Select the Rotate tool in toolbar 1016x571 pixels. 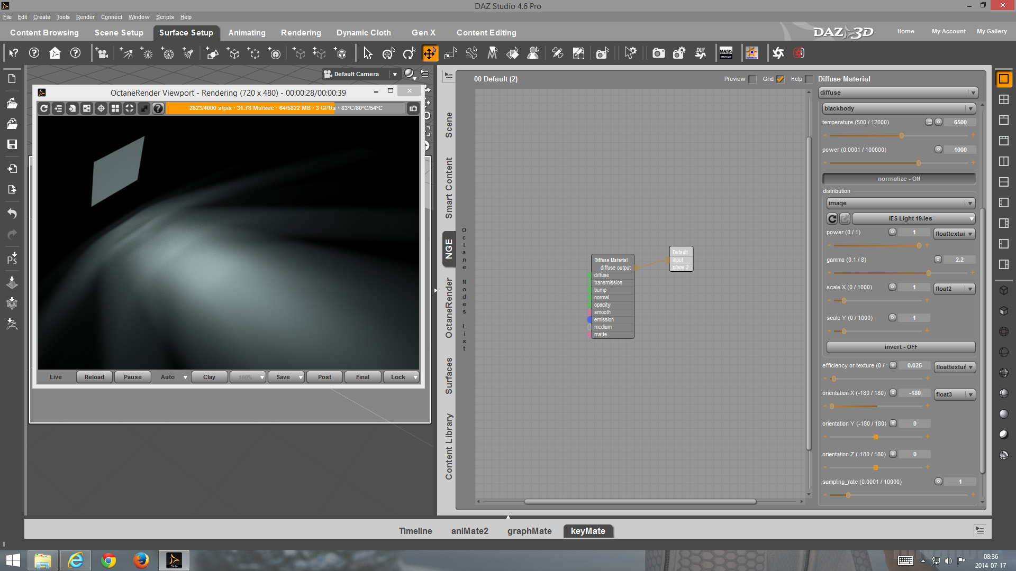click(409, 53)
